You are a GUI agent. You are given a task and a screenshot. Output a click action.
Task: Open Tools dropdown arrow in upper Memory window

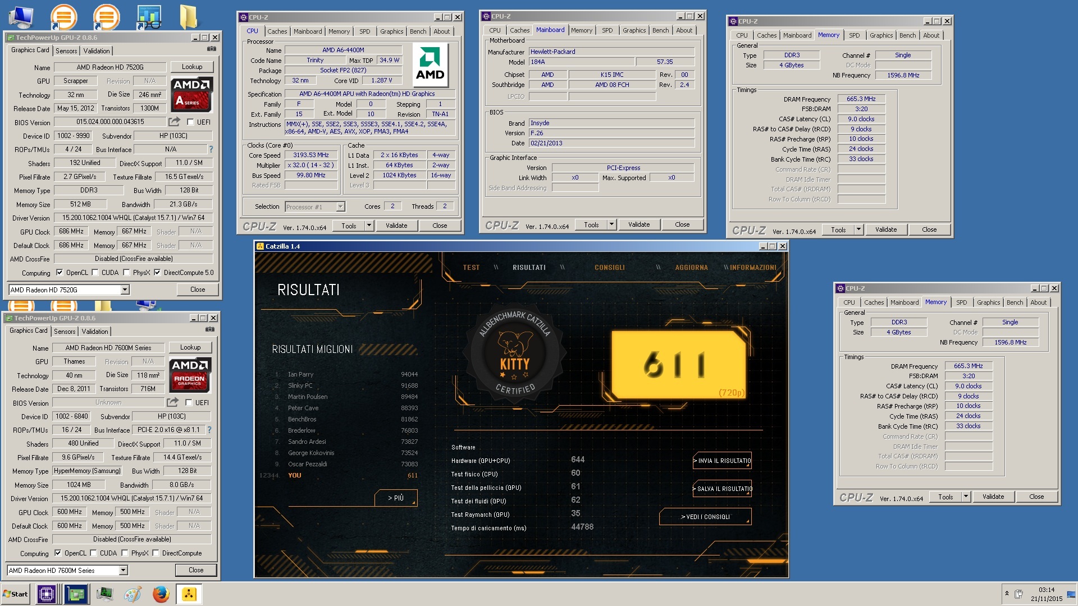pyautogui.click(x=858, y=229)
